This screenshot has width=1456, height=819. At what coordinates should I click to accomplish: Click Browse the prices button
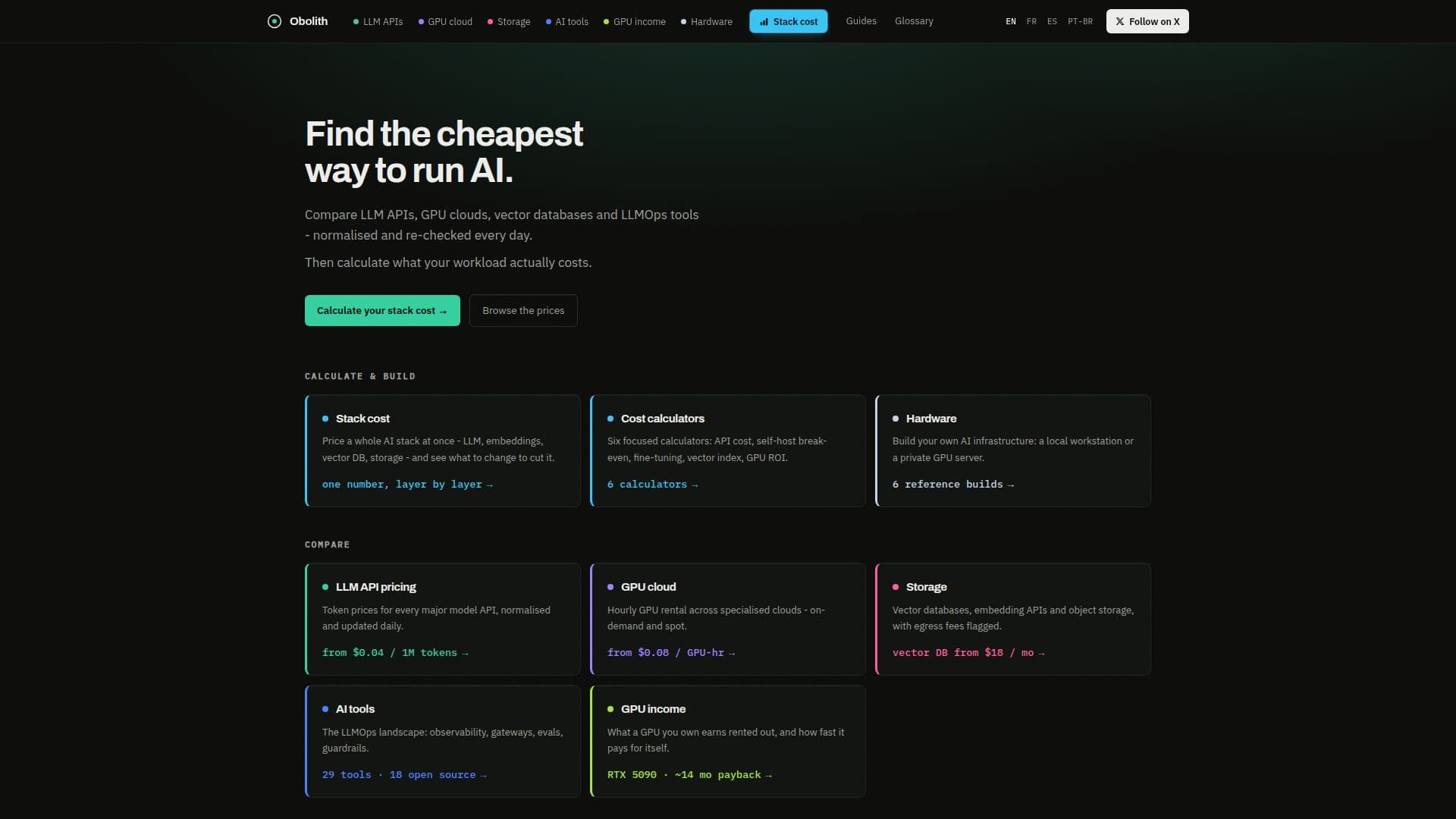[523, 311]
